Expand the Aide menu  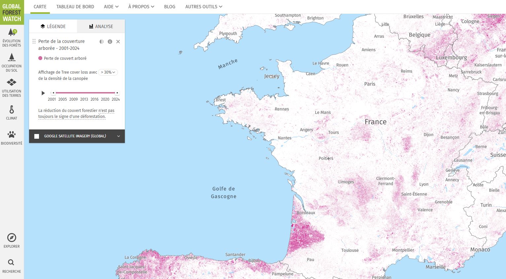click(111, 7)
